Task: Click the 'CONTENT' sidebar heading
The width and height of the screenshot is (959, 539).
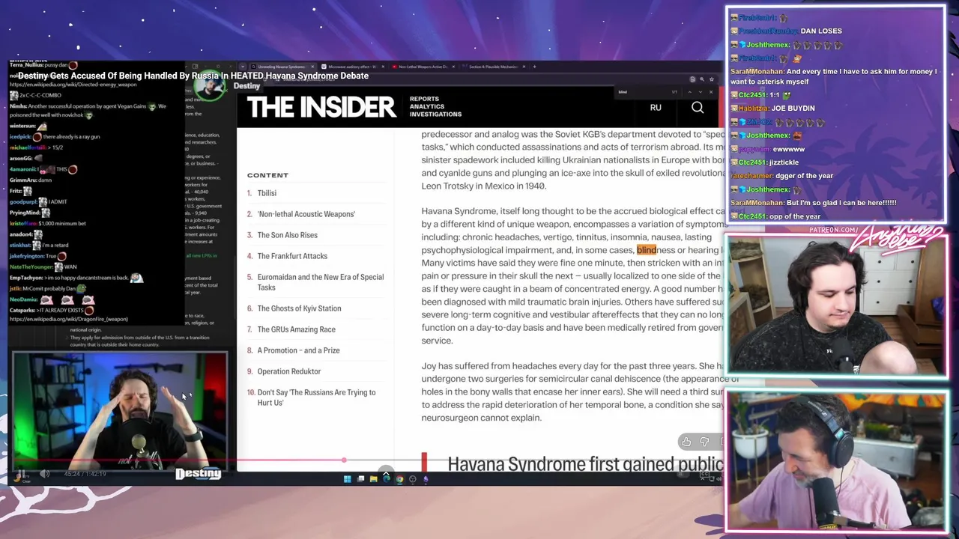Action: pyautogui.click(x=267, y=175)
